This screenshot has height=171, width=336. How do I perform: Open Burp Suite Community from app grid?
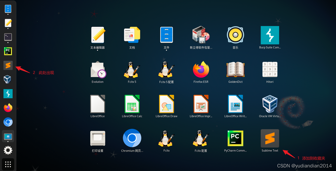click(x=270, y=35)
